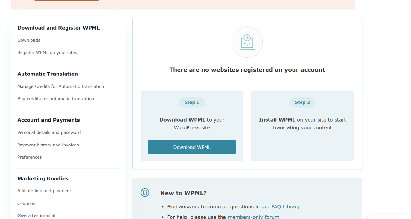This screenshot has width=411, height=219.
Task: Click the Account and Payments heading
Action: tap(48, 120)
